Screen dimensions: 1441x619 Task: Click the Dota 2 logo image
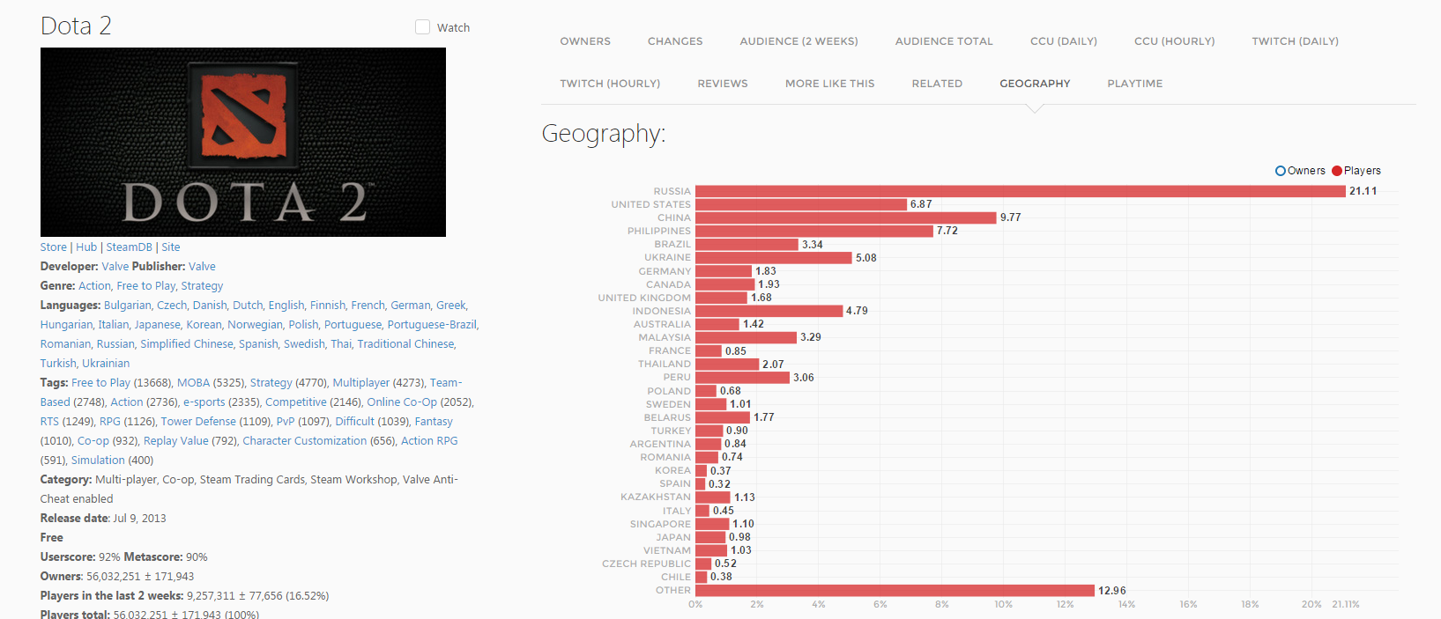point(243,142)
